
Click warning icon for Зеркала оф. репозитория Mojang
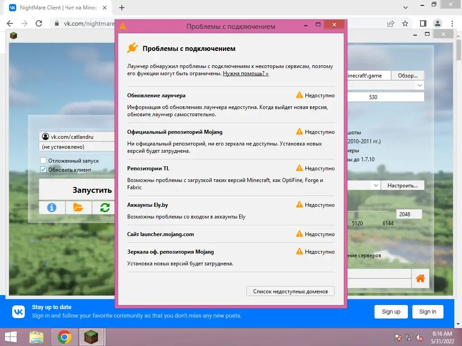tap(300, 251)
